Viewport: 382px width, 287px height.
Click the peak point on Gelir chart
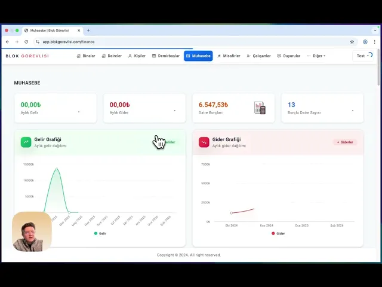tap(57, 169)
